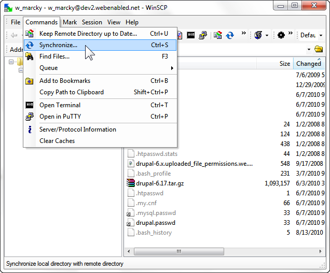Open the View menu
Viewport: 330px width, 273px height.
pos(114,22)
